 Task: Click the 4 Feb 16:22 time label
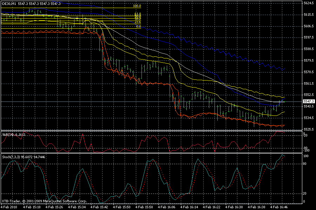pyautogui.click(x=212, y=207)
